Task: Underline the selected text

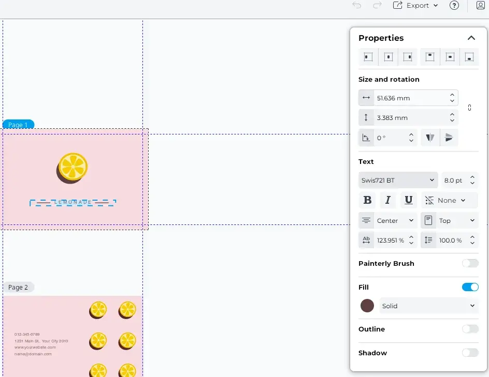Action: [x=408, y=200]
